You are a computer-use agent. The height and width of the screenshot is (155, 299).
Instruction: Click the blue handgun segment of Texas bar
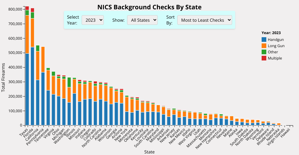pyautogui.click(x=27, y=89)
